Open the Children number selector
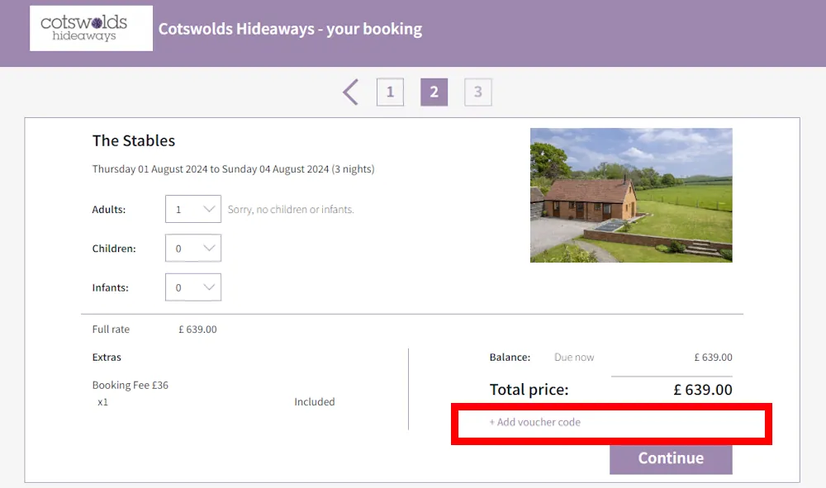Viewport: 826px width, 488px height. tap(192, 248)
